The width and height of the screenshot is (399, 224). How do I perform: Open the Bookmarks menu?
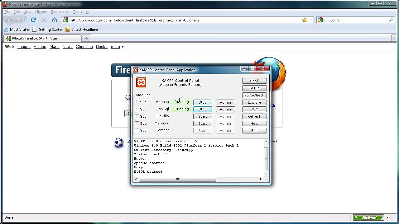pos(60,12)
